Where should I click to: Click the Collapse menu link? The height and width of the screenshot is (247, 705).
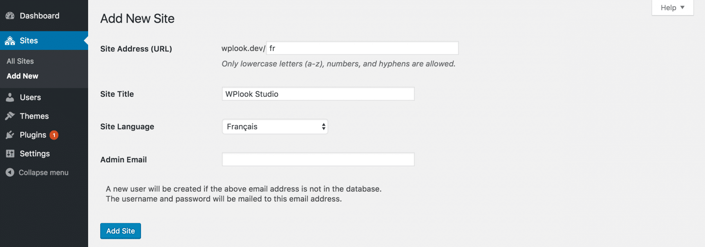(x=43, y=173)
